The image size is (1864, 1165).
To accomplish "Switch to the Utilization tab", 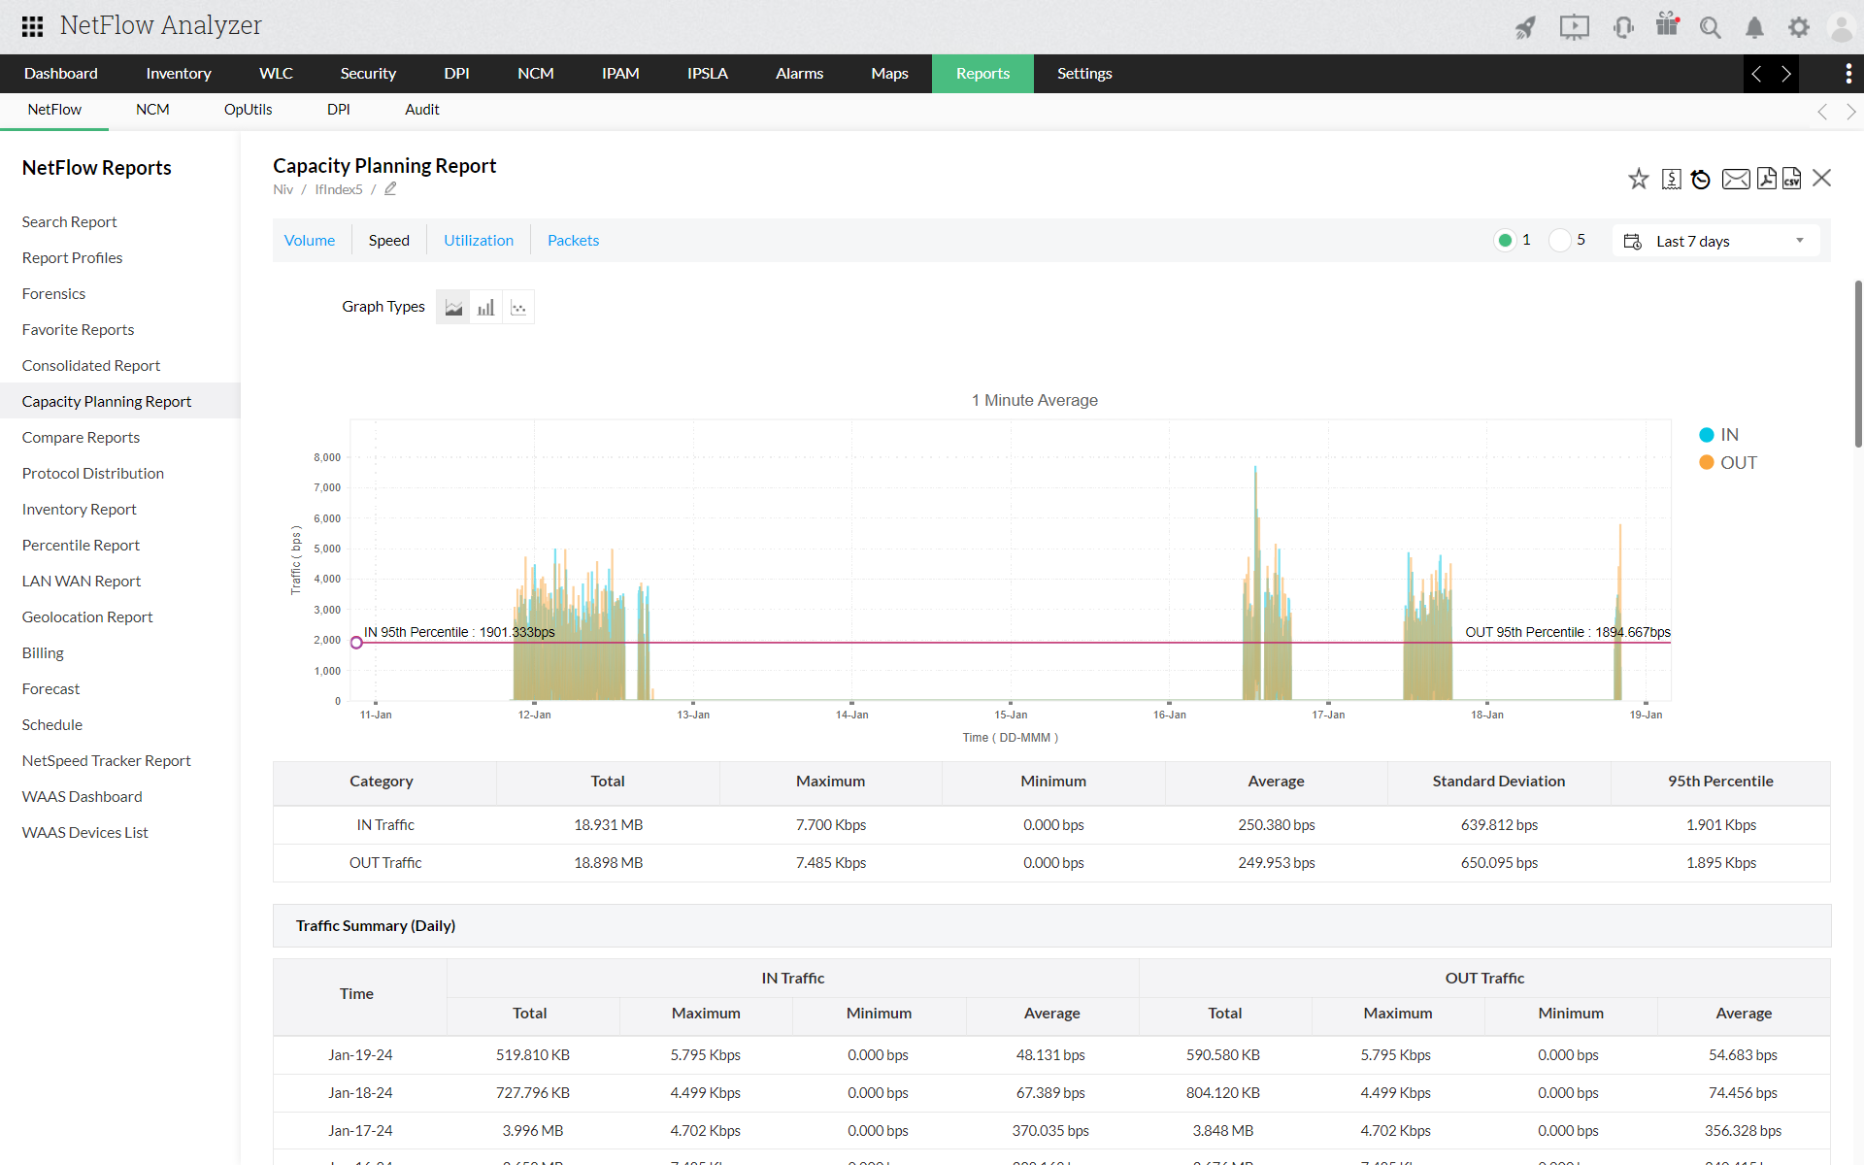I will [x=479, y=240].
